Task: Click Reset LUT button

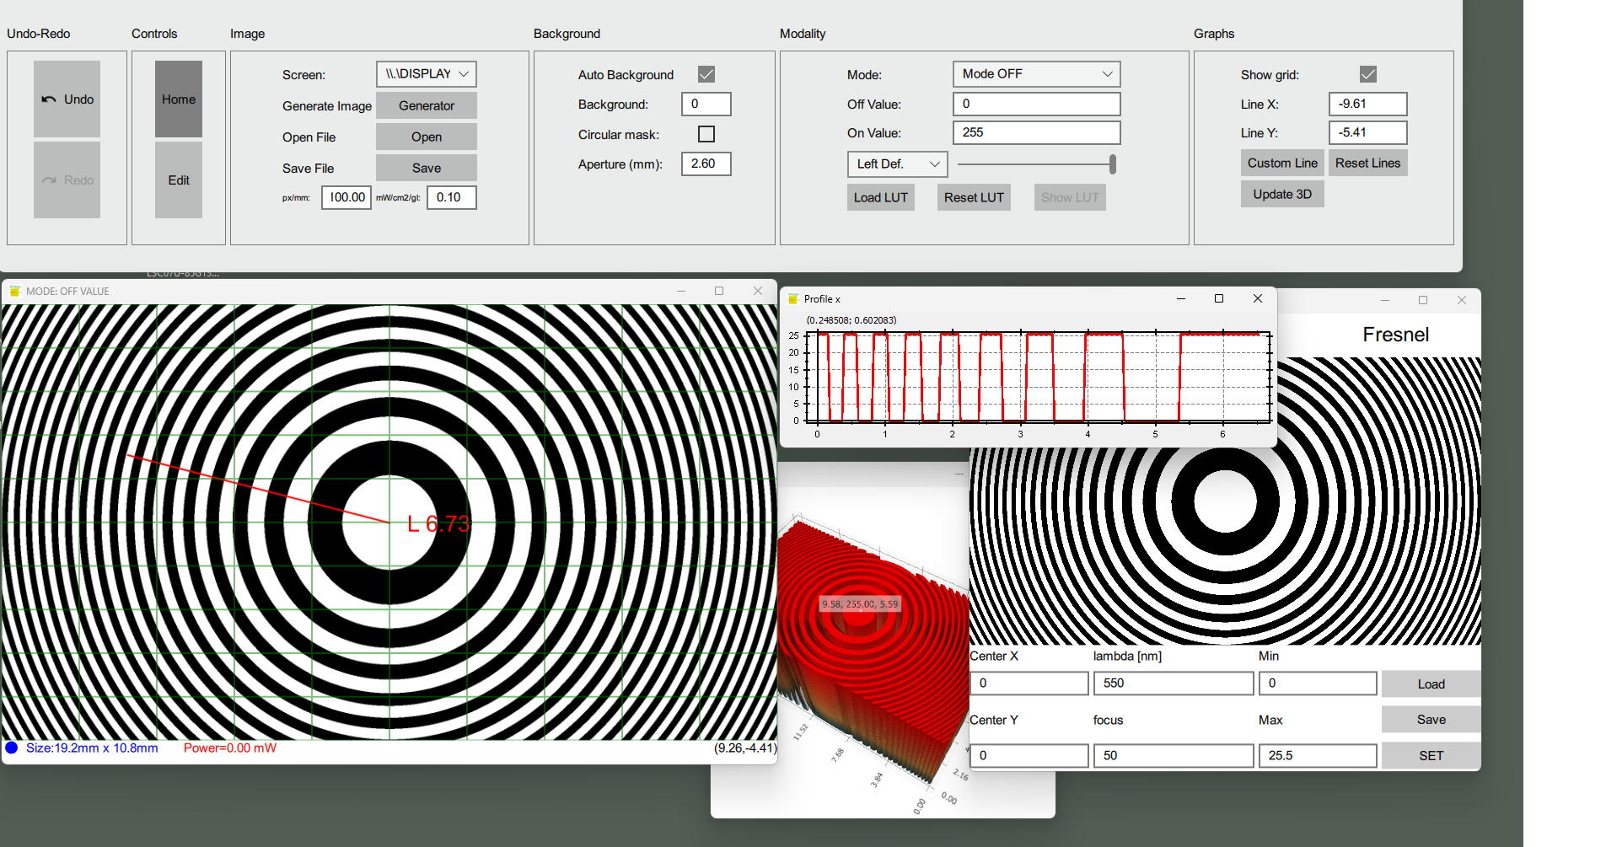Action: click(x=975, y=197)
